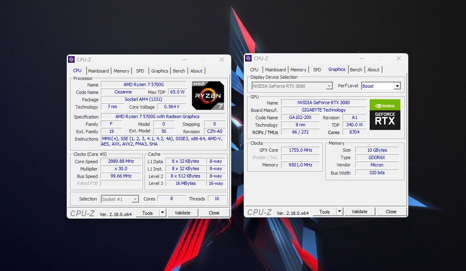Minimize the left CPU-Z window

pyautogui.click(x=184, y=59)
